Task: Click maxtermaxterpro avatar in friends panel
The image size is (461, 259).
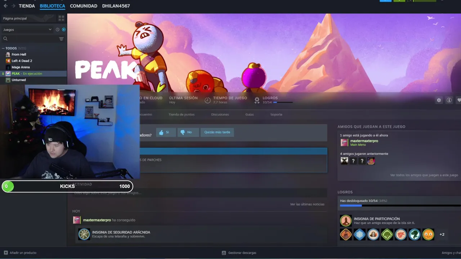Action: coord(344,142)
